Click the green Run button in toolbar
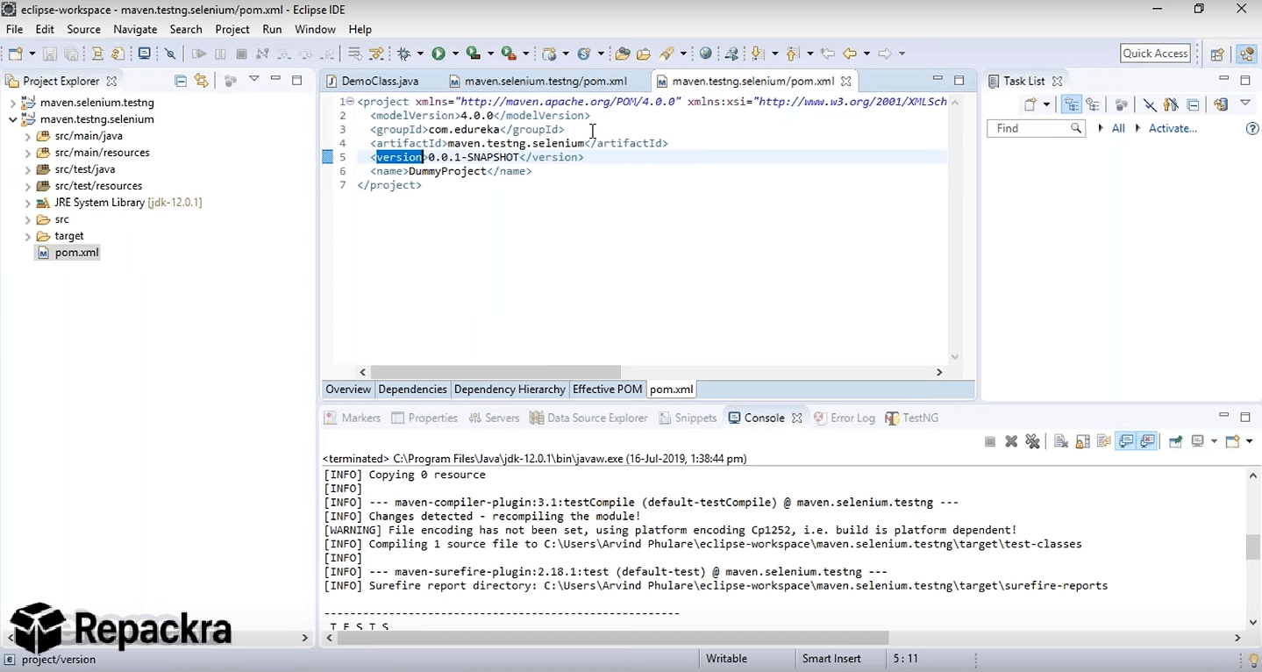 tap(438, 54)
